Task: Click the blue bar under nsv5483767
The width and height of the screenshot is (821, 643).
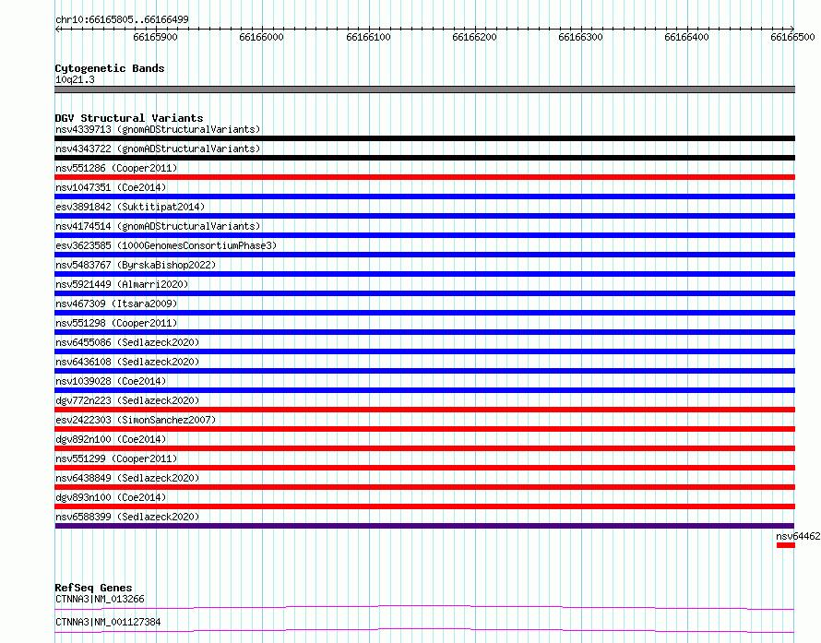Action: pyautogui.click(x=424, y=274)
